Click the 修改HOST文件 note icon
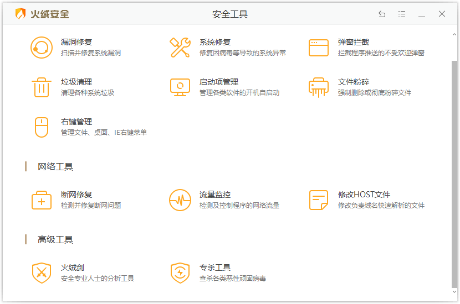460x304 pixels. coord(319,200)
